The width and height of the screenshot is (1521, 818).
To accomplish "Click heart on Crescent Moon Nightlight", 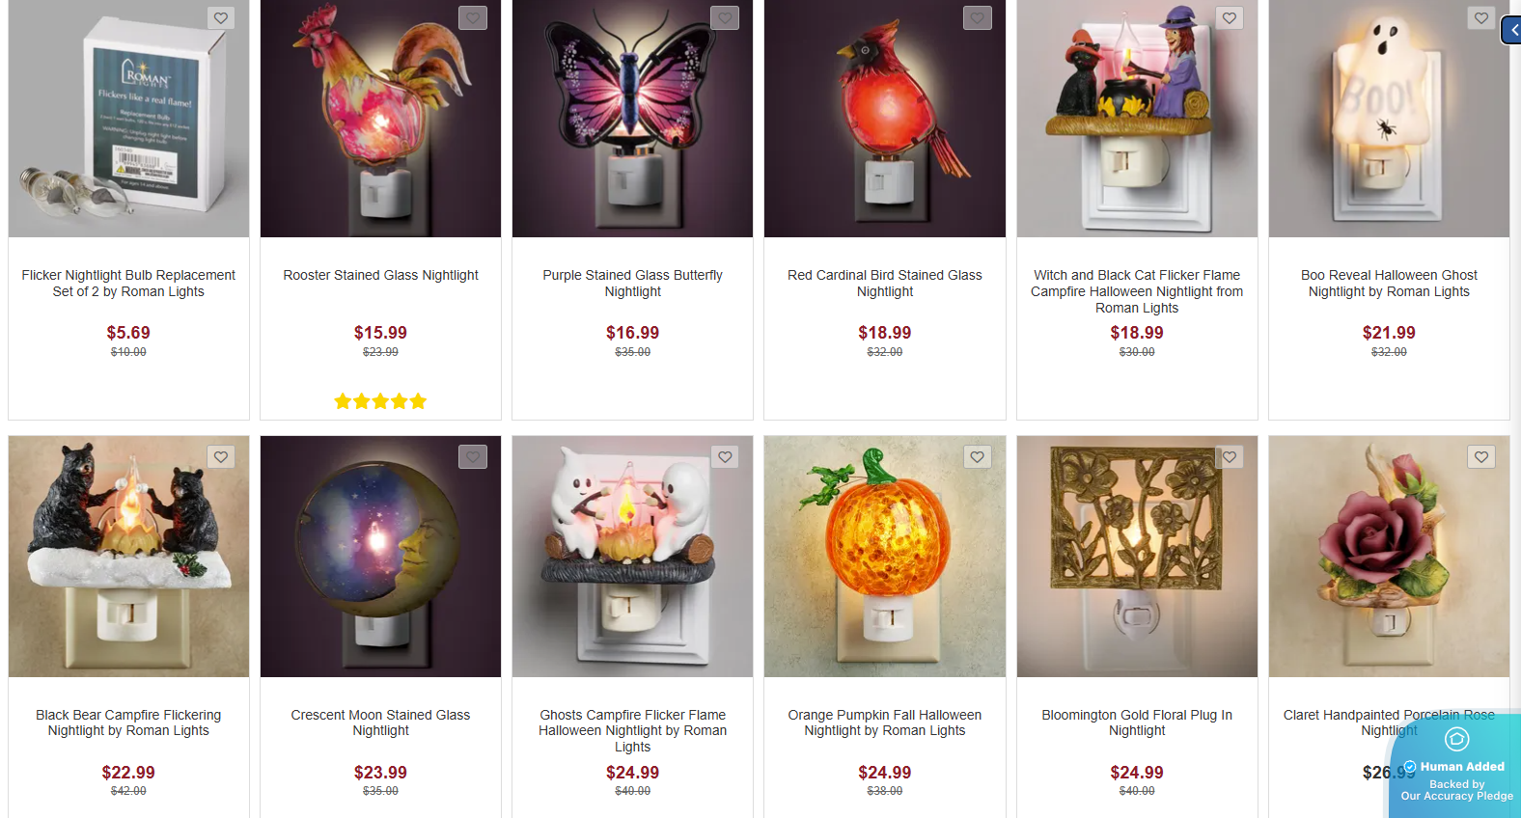I will [x=473, y=457].
